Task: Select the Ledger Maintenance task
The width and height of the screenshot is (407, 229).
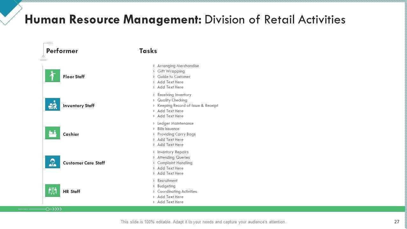Action: [x=175, y=123]
